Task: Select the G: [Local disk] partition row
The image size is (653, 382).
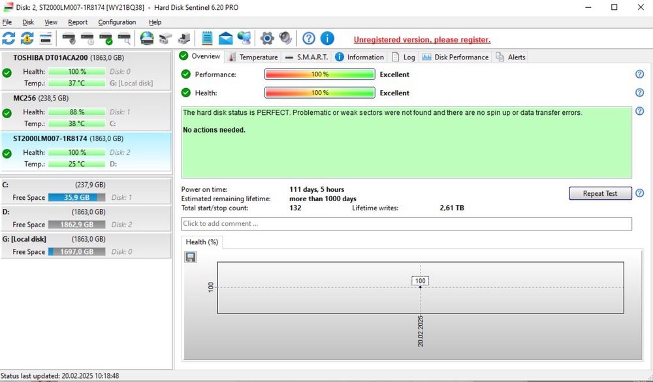Action: (x=86, y=245)
